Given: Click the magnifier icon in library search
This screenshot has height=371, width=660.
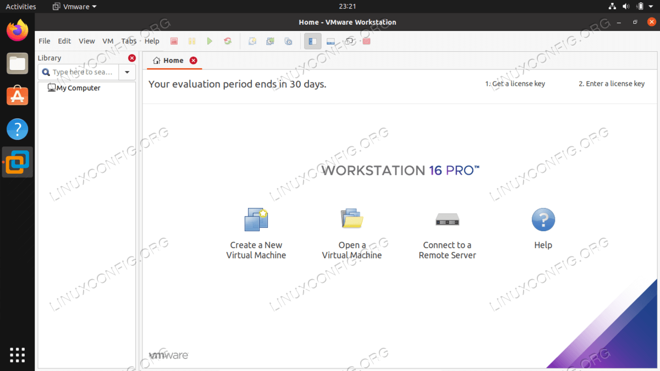Looking at the screenshot, I should point(46,72).
